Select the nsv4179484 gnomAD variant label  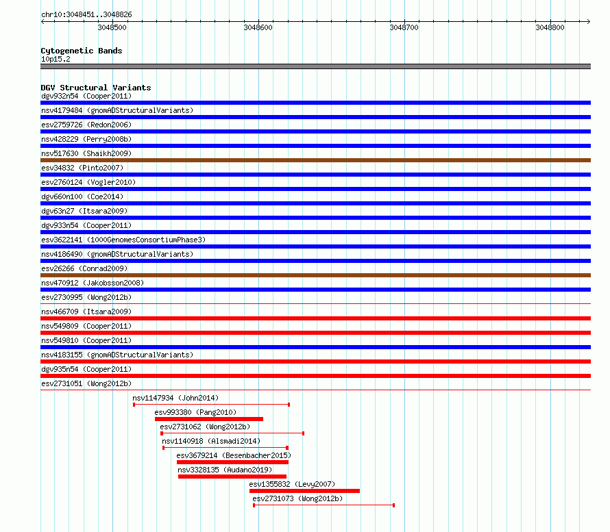[x=117, y=110]
